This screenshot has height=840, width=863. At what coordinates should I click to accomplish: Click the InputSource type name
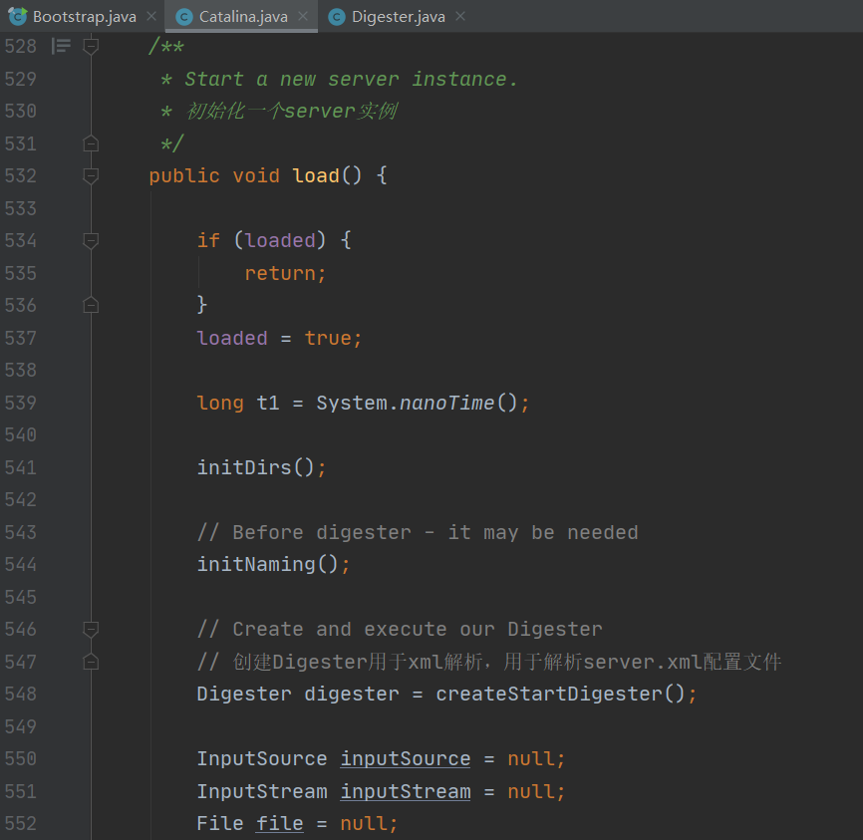pos(262,758)
